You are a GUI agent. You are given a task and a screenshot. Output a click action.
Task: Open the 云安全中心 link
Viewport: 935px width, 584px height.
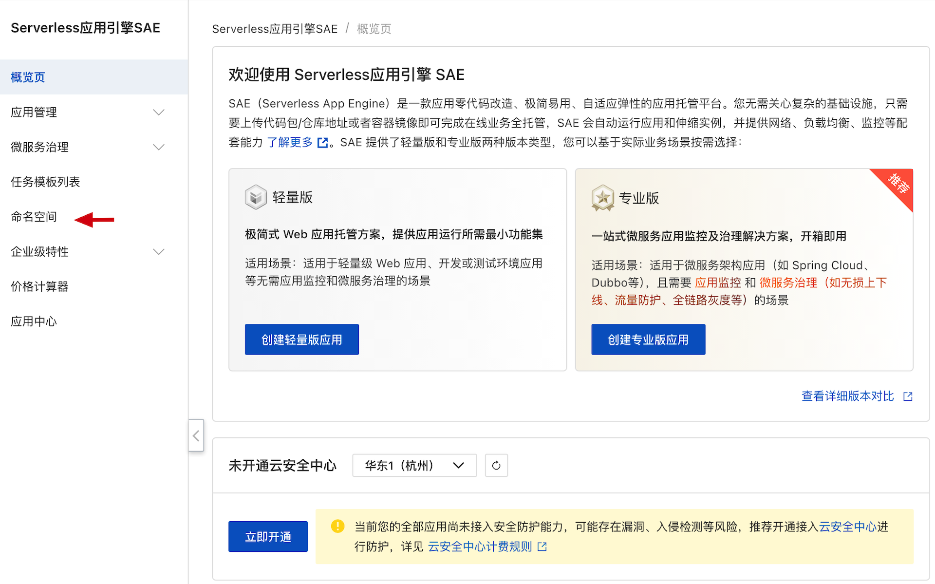[848, 527]
